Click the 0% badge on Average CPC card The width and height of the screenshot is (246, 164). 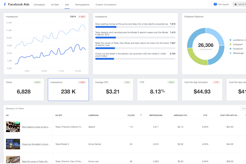127,82
